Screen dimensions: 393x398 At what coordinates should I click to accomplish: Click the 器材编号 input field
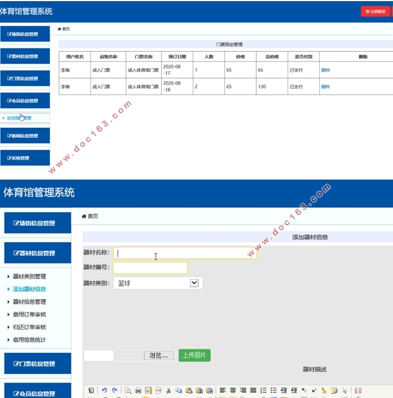click(x=150, y=268)
